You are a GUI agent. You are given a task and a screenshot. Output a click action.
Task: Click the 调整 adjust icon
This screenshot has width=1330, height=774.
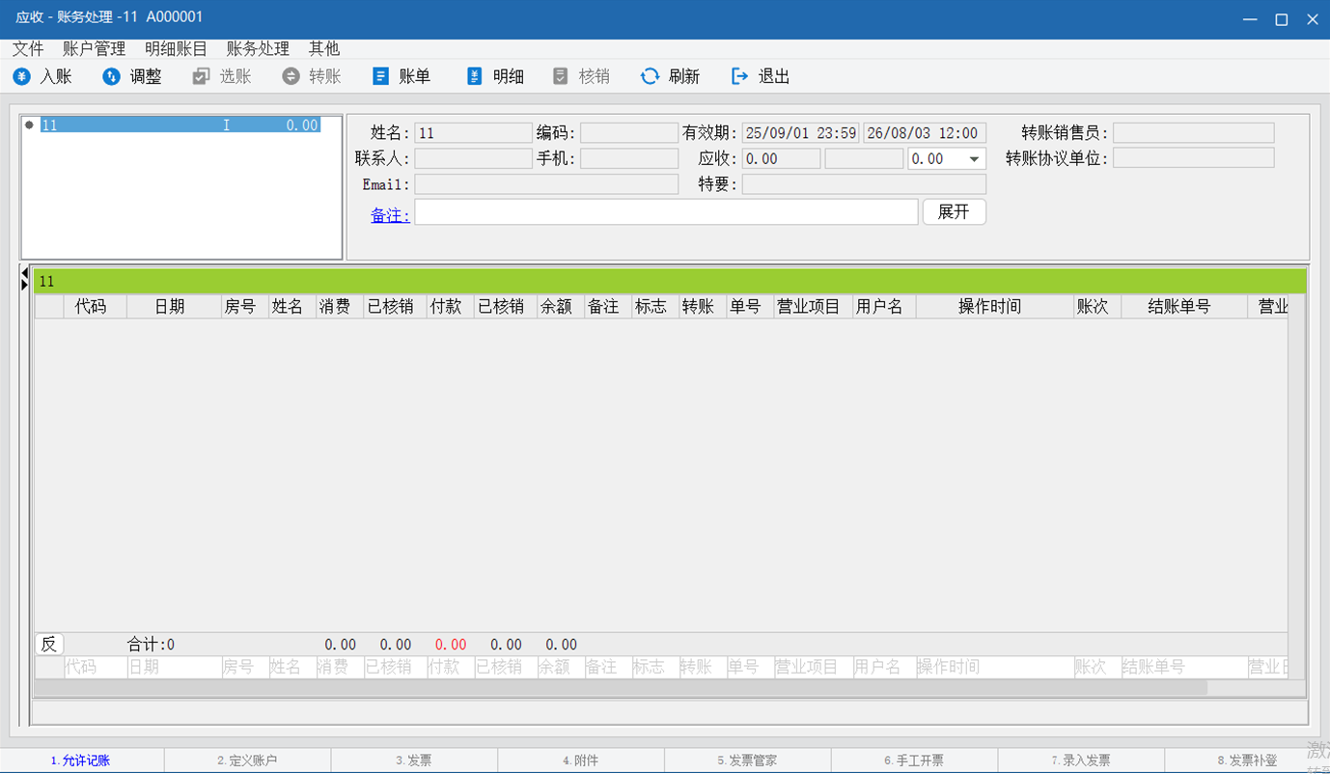[112, 76]
